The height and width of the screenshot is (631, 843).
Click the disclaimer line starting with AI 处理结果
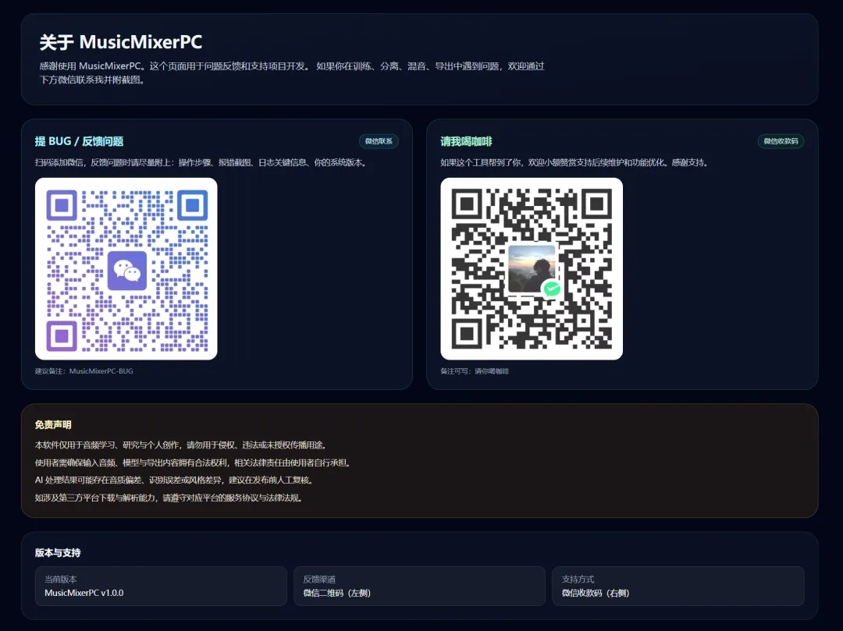(x=174, y=480)
